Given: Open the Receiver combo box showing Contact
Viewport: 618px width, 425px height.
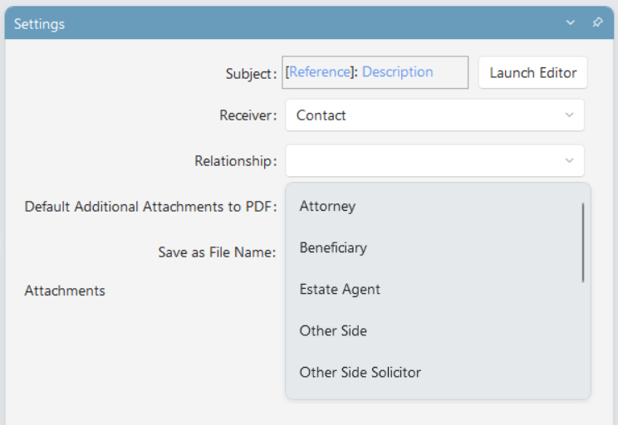Looking at the screenshot, I should (x=424, y=115).
